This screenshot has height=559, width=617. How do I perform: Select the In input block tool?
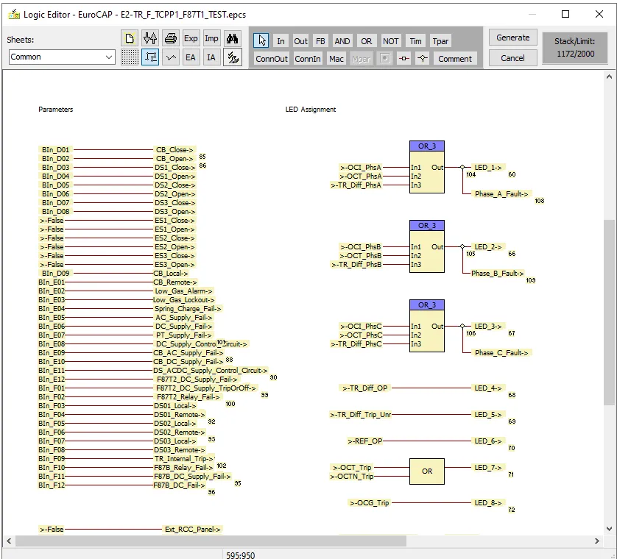tap(281, 41)
